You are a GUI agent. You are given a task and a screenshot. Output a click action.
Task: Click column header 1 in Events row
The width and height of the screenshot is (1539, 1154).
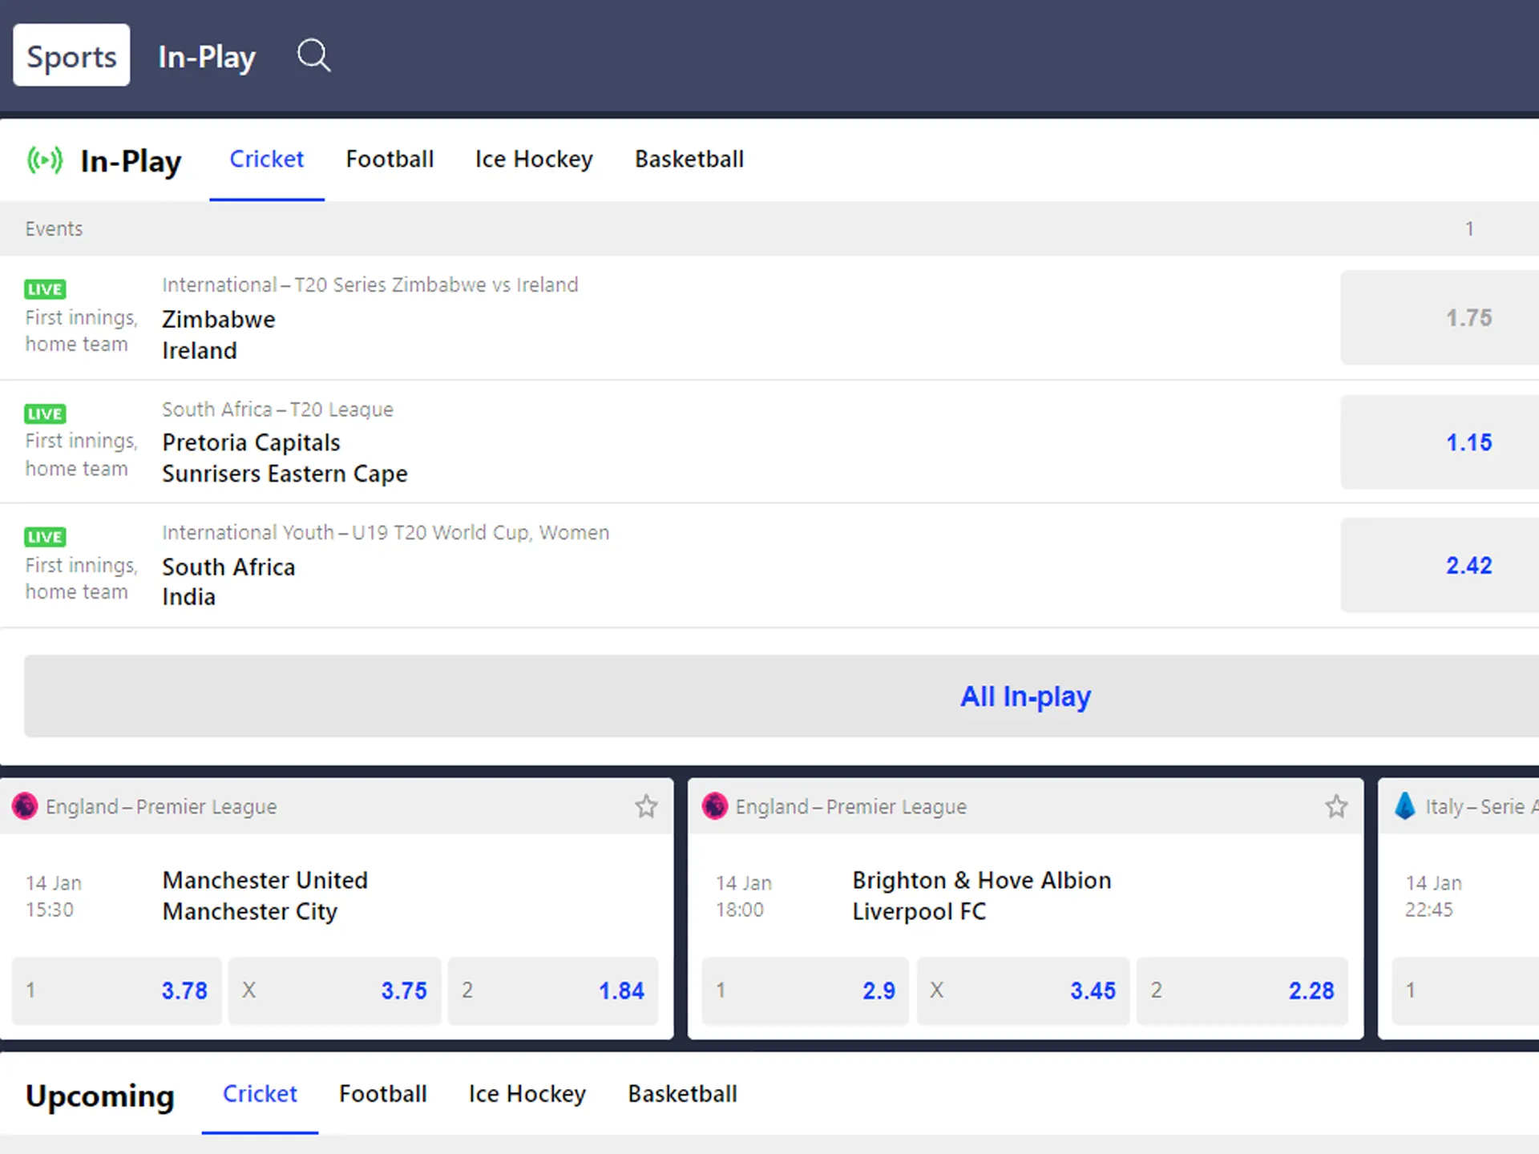[x=1469, y=228]
